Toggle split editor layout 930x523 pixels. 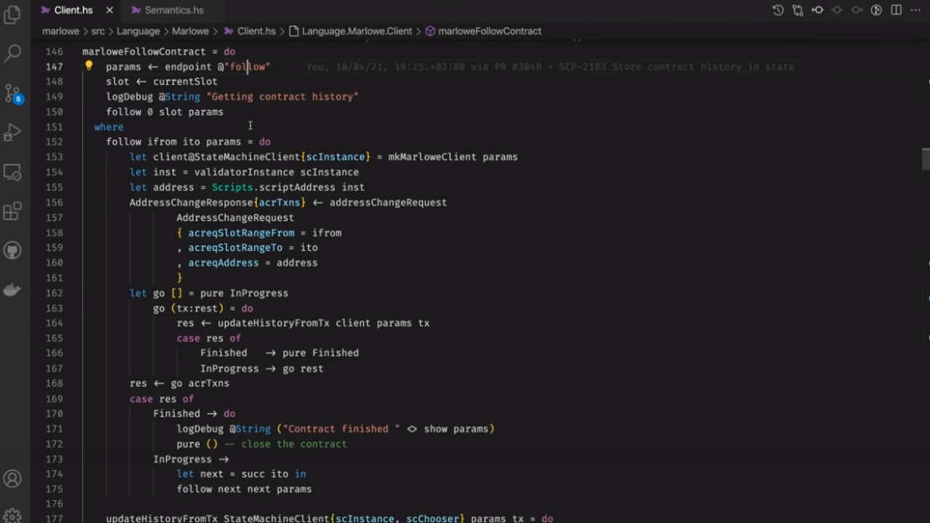[x=896, y=10]
